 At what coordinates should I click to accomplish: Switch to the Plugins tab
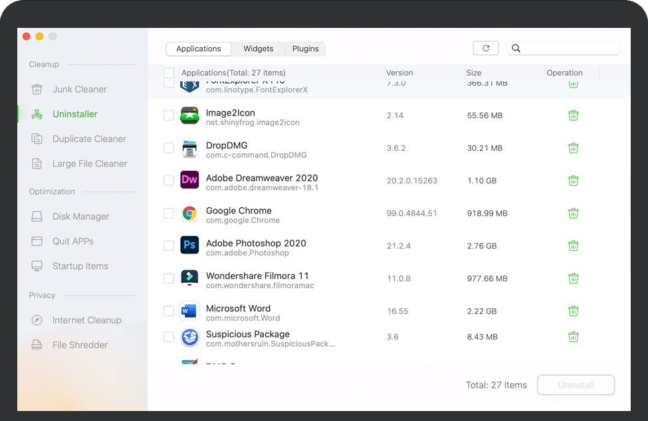point(305,49)
